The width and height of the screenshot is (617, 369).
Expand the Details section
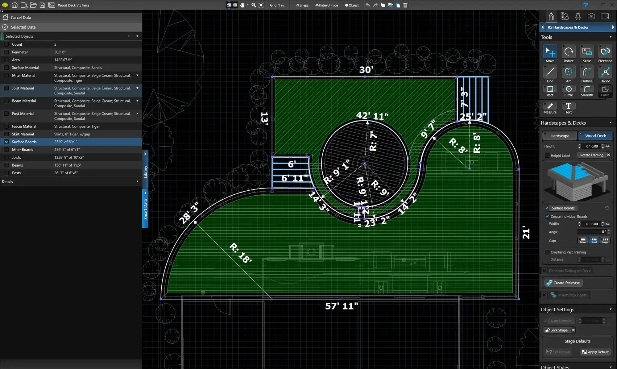point(137,181)
